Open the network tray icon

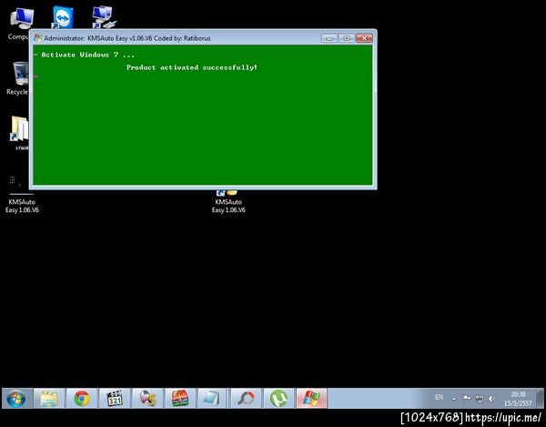(x=480, y=399)
